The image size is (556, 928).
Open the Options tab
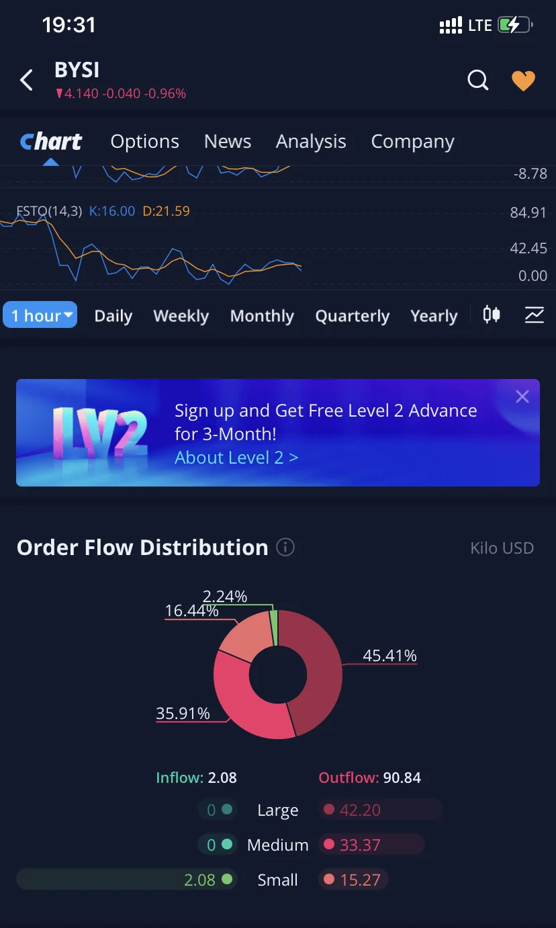(x=144, y=141)
